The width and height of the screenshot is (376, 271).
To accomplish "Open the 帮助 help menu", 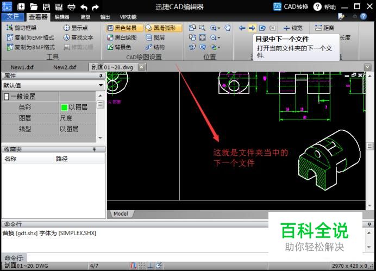I will pos(325,7).
